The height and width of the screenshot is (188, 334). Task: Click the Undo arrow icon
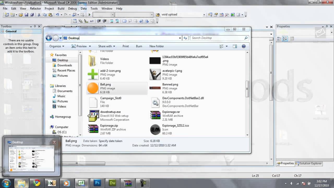(x=57, y=15)
